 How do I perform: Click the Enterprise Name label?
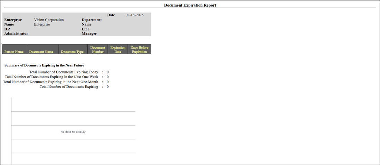pyautogui.click(x=13, y=22)
